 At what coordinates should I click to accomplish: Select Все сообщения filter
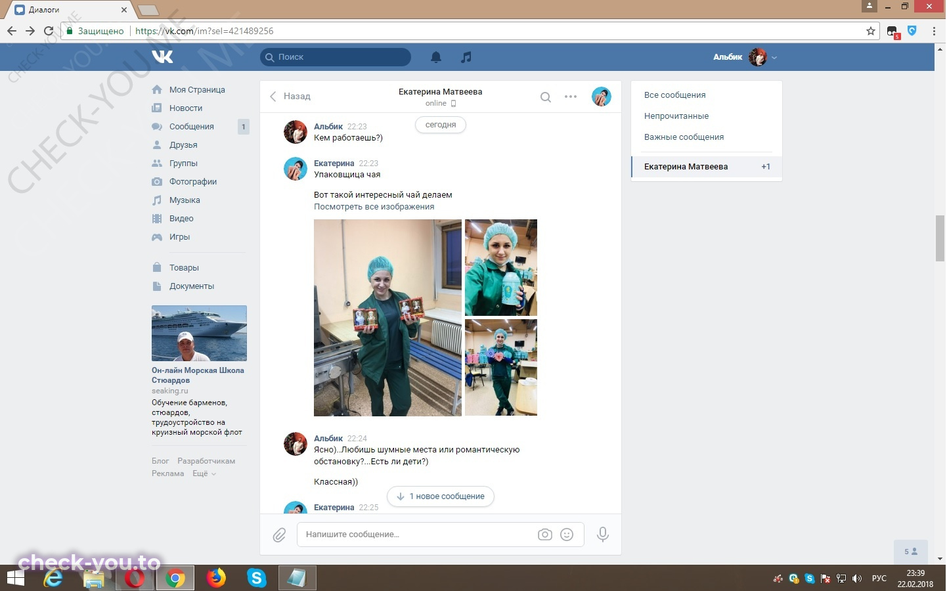(675, 95)
